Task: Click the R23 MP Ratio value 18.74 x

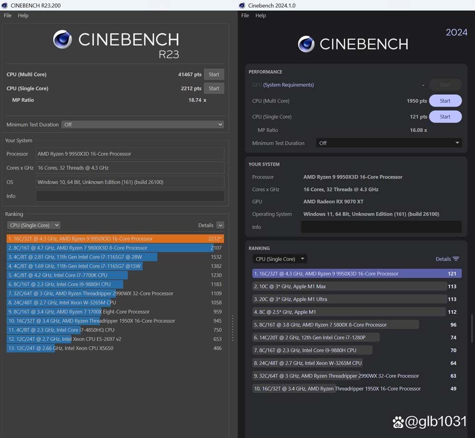Action: coord(197,100)
